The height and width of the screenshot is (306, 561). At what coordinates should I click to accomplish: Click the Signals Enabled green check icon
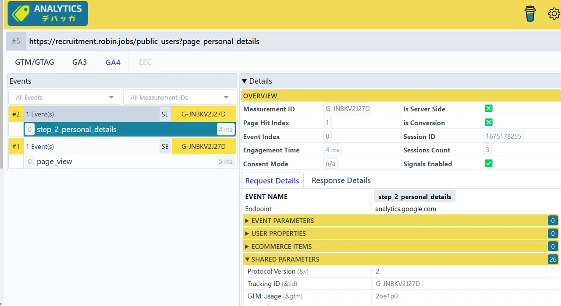click(x=489, y=163)
